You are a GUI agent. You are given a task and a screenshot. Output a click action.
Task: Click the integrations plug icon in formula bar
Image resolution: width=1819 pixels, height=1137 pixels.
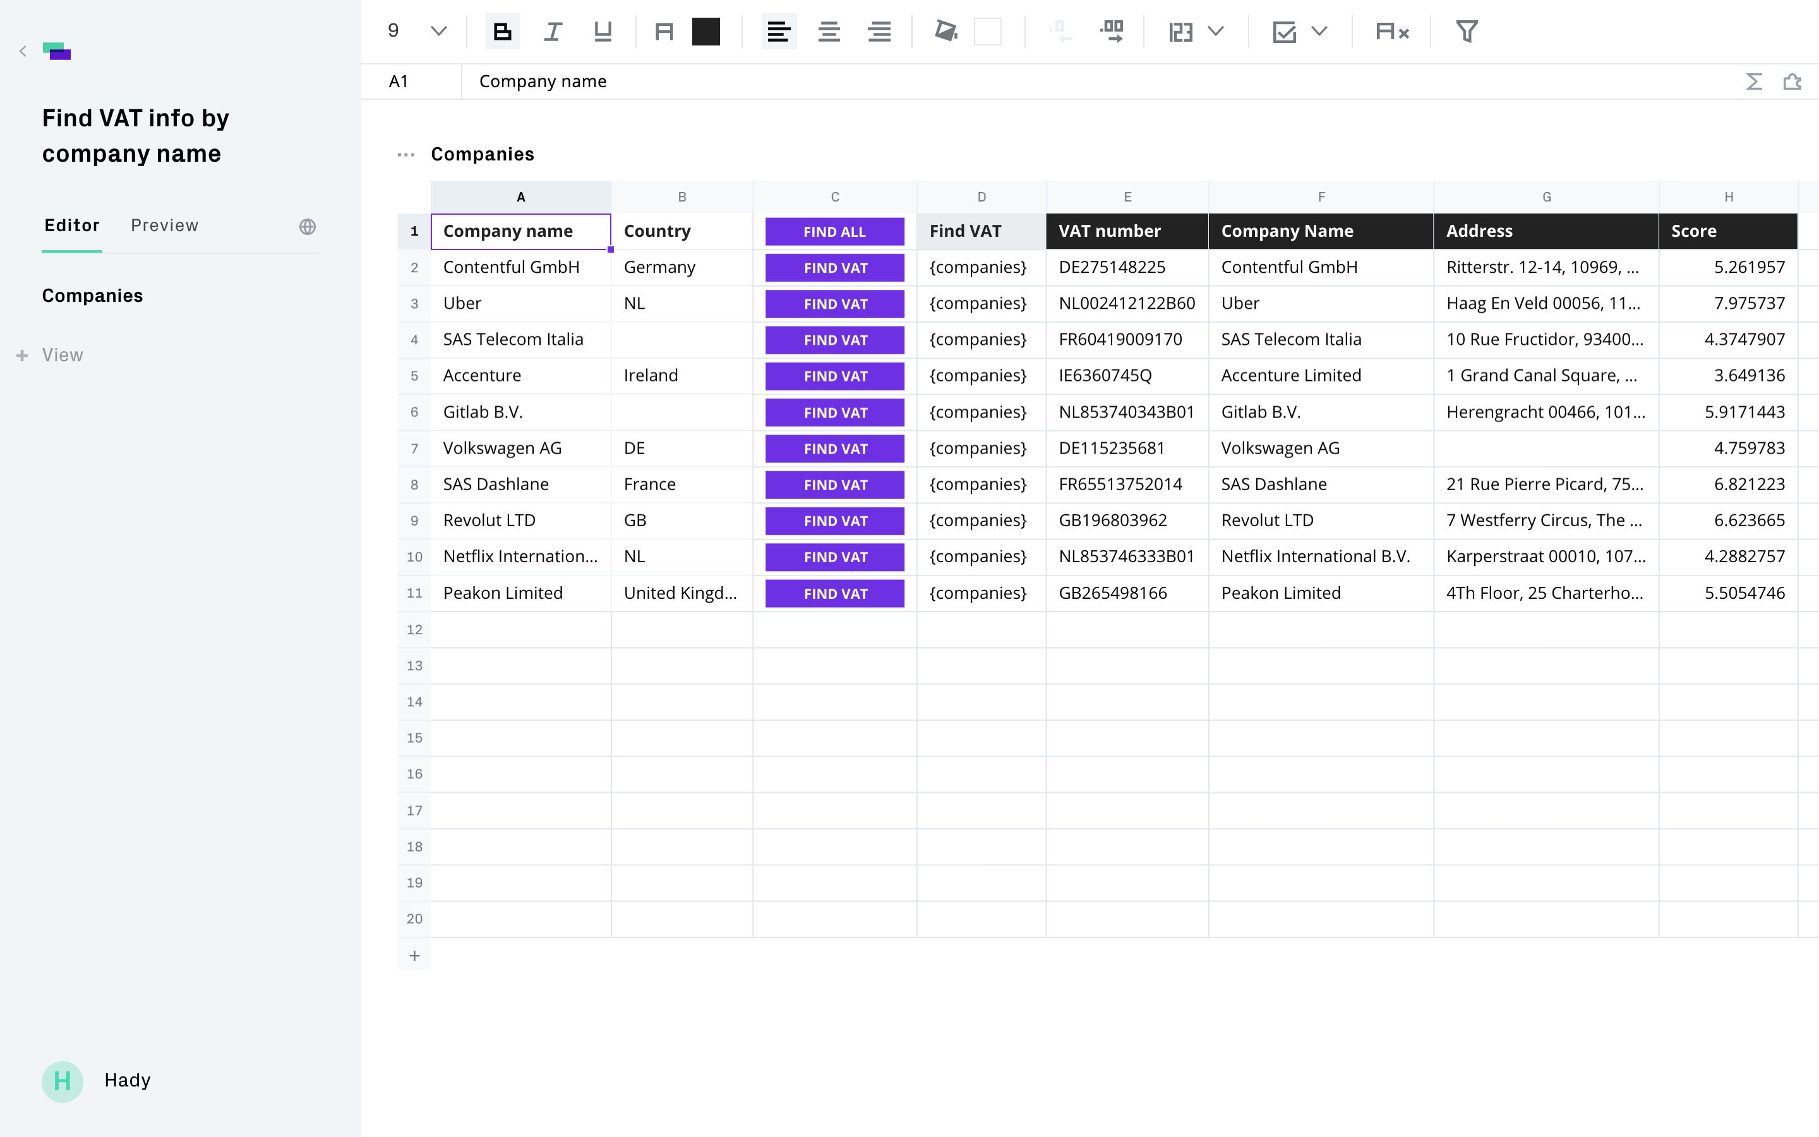pyautogui.click(x=1792, y=81)
